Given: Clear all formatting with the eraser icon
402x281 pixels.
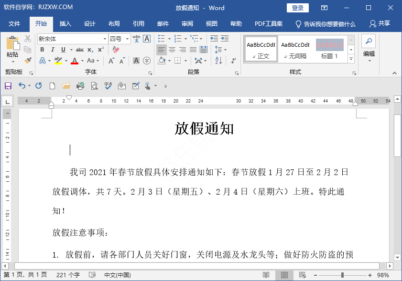Looking at the screenshot, I should click(x=115, y=50).
